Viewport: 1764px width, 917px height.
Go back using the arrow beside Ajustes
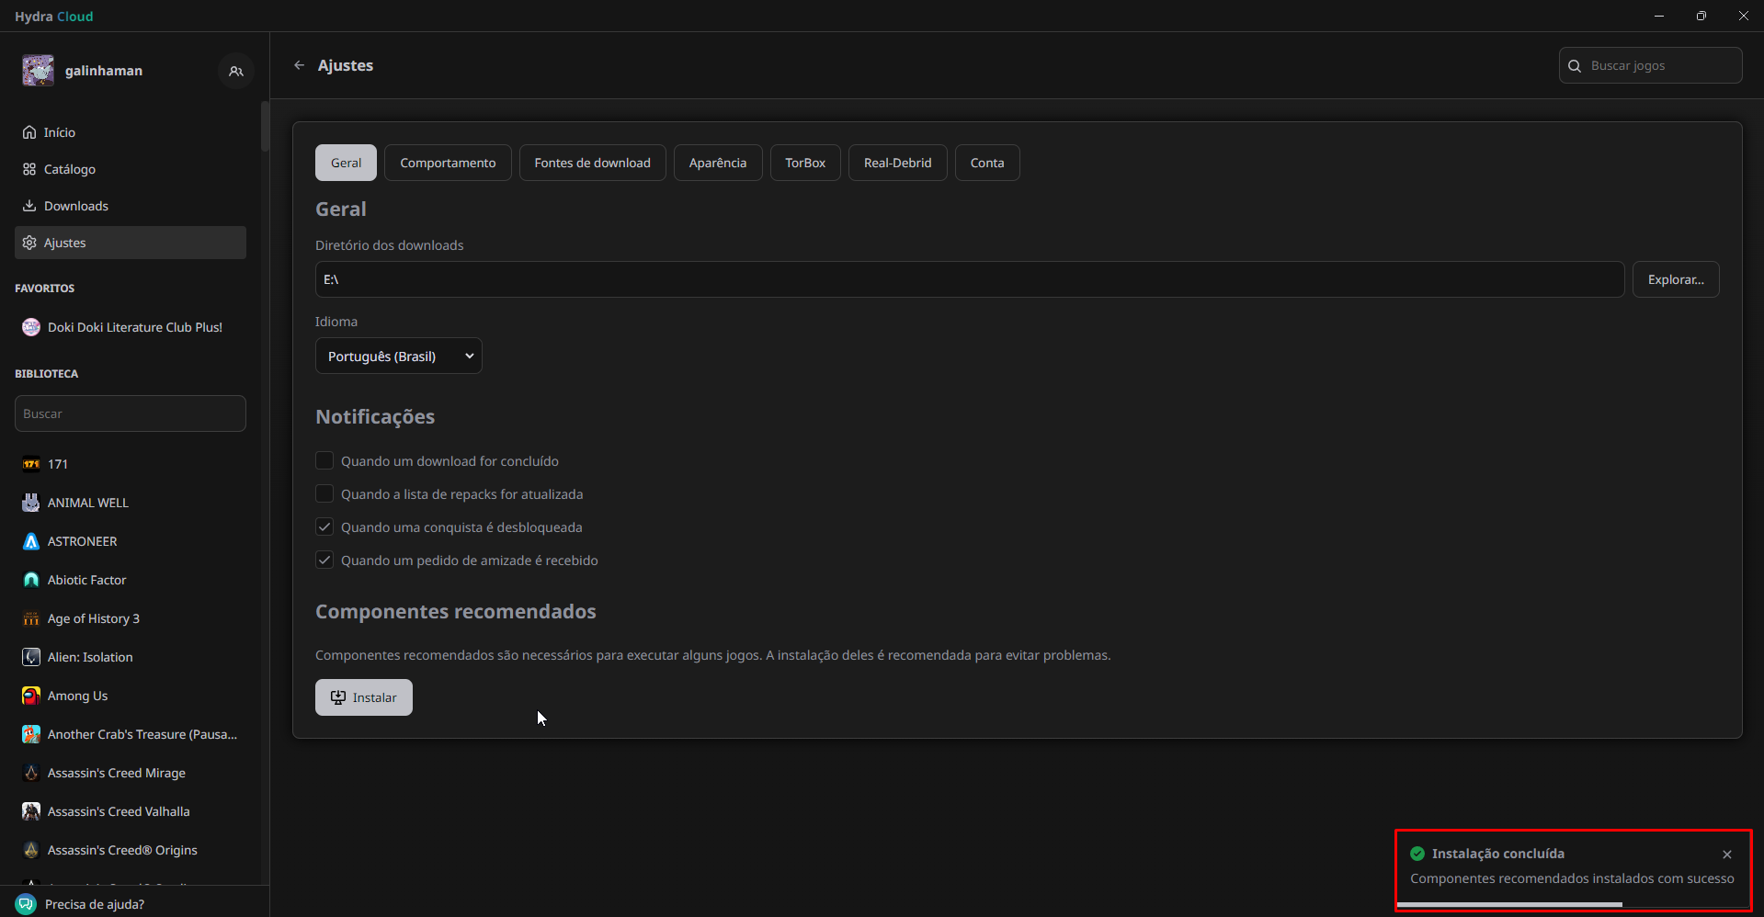(x=299, y=65)
